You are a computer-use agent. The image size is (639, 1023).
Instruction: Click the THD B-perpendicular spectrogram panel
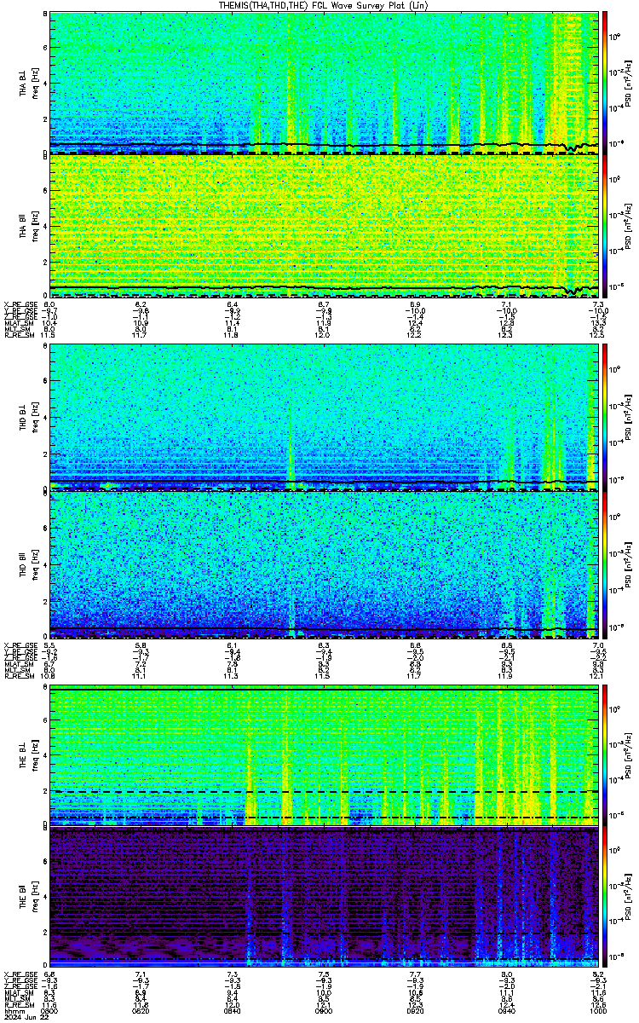tap(324, 419)
